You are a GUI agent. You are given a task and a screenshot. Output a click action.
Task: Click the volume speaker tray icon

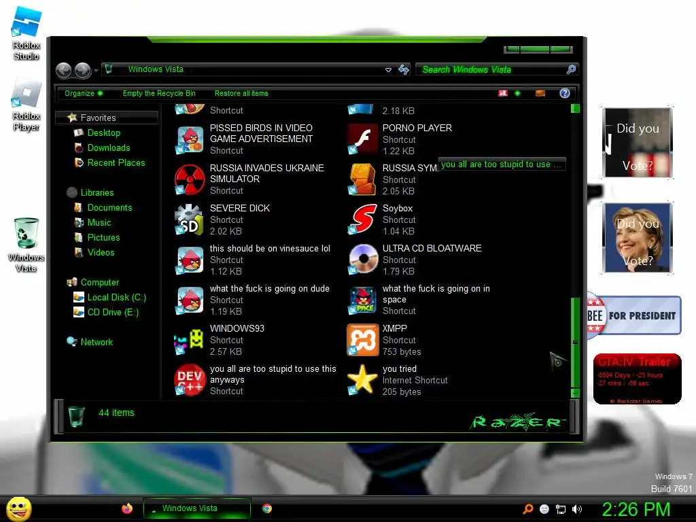[x=577, y=509]
